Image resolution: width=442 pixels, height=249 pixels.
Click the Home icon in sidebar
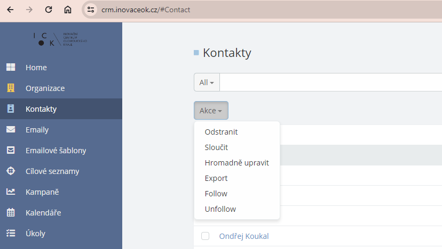click(x=10, y=68)
